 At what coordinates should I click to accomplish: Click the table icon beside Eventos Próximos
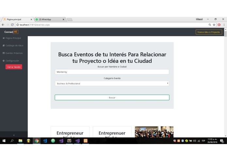[x=4, y=53]
